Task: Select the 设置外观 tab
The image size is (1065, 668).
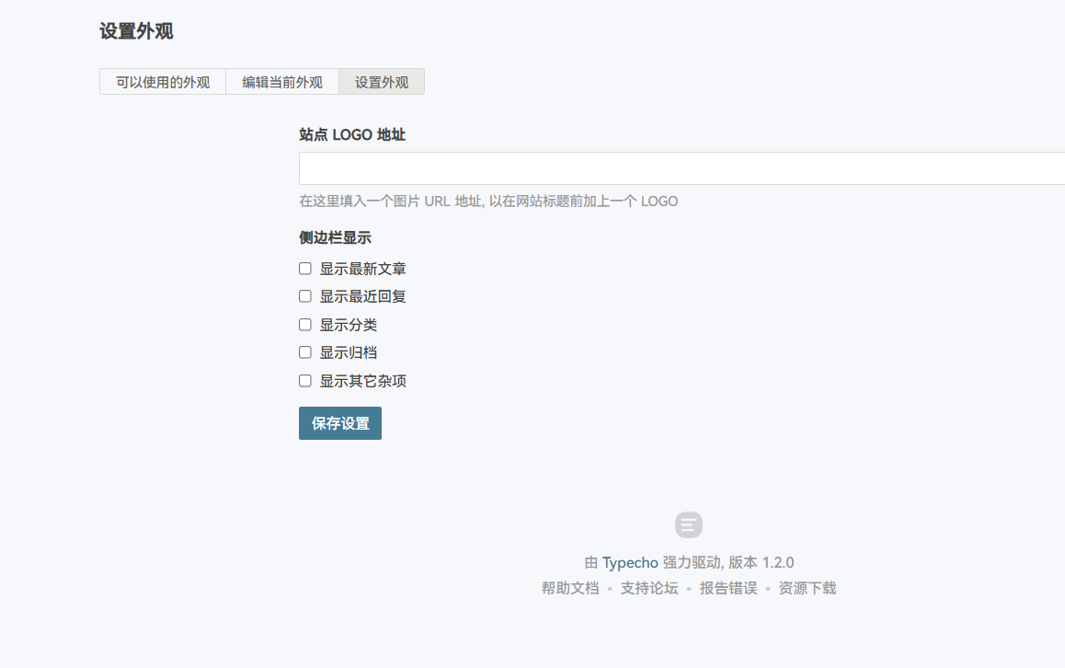Action: (381, 82)
